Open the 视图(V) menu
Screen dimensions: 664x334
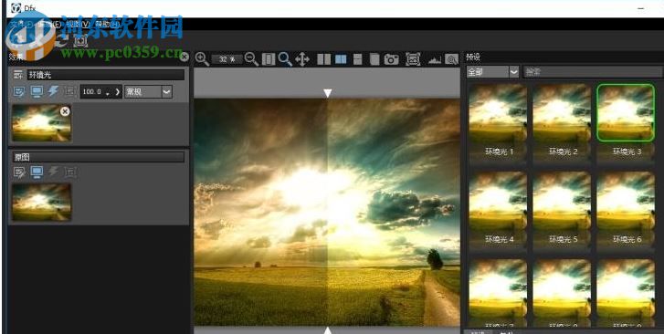78,24
